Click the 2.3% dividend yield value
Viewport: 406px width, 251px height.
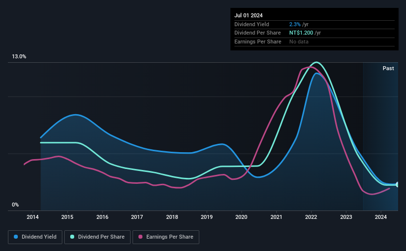click(x=295, y=24)
